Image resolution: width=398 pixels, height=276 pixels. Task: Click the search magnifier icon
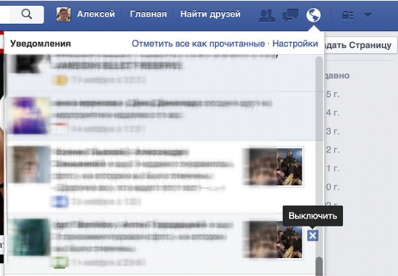pos(27,13)
